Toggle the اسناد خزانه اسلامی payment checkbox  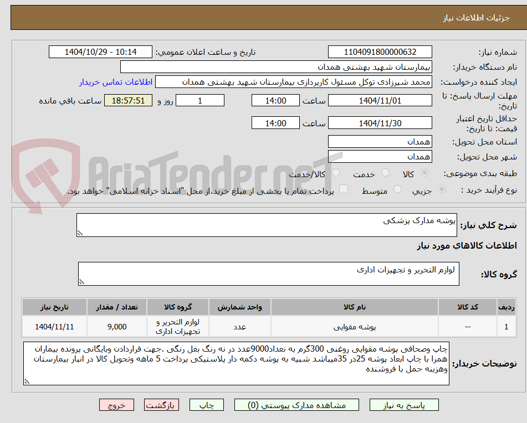(x=344, y=189)
